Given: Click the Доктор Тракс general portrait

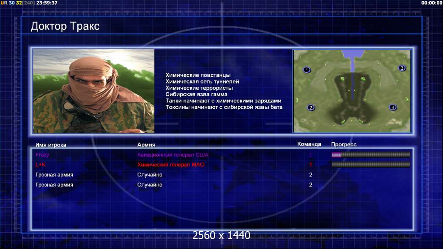Looking at the screenshot, I should click(94, 91).
